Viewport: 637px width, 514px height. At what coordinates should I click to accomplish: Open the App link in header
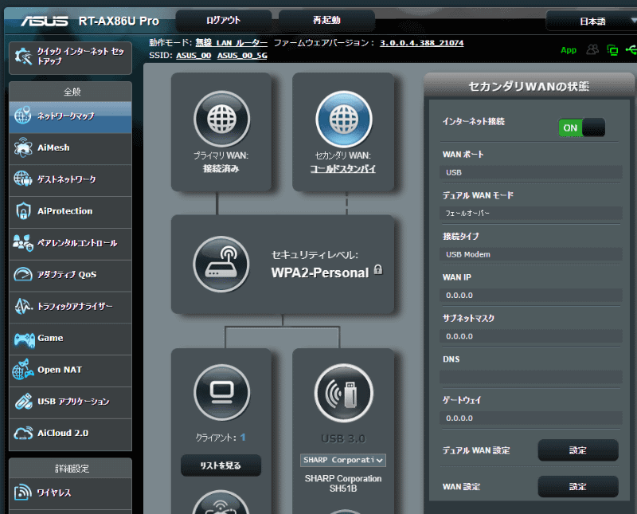click(x=569, y=50)
